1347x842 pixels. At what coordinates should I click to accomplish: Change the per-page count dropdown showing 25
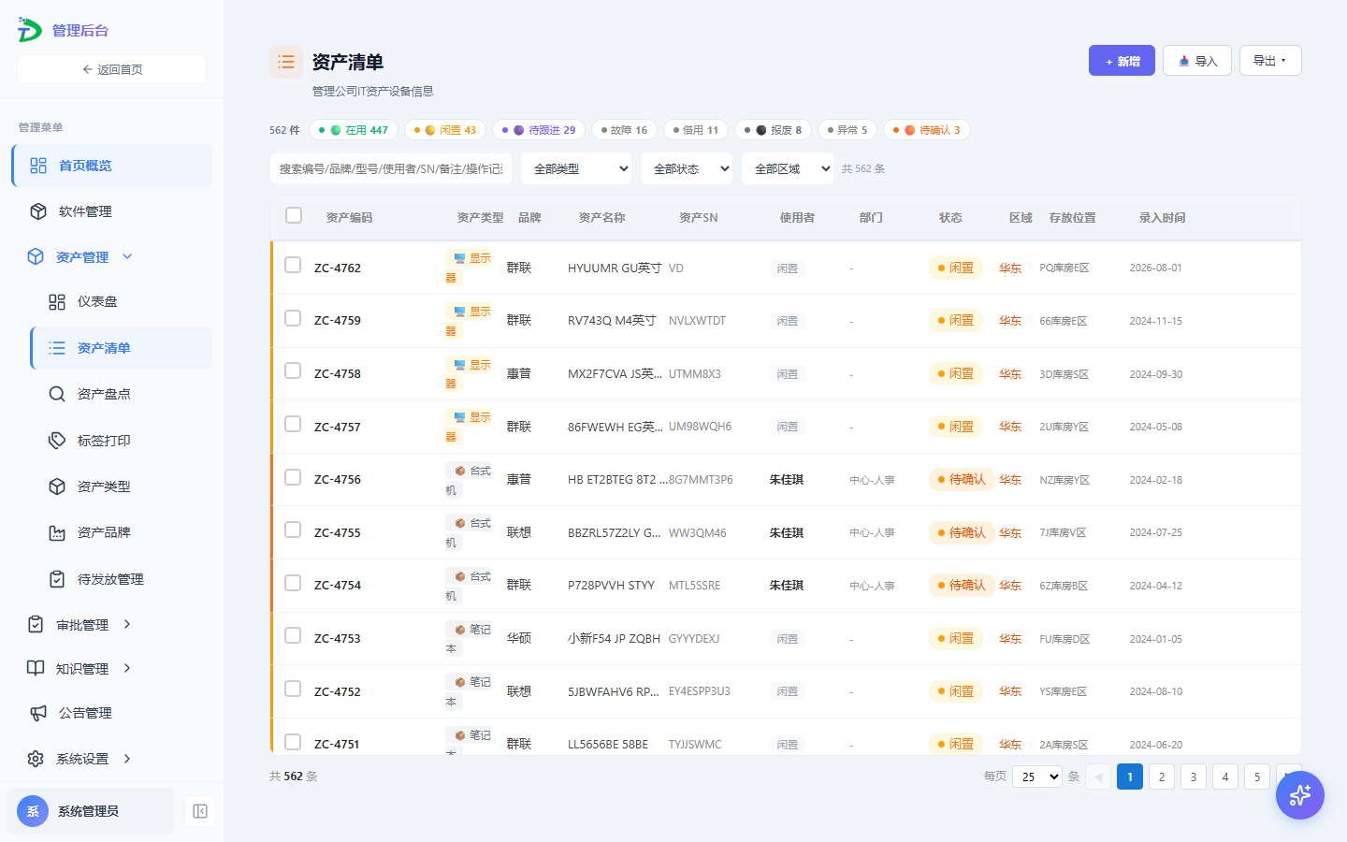(x=1037, y=777)
